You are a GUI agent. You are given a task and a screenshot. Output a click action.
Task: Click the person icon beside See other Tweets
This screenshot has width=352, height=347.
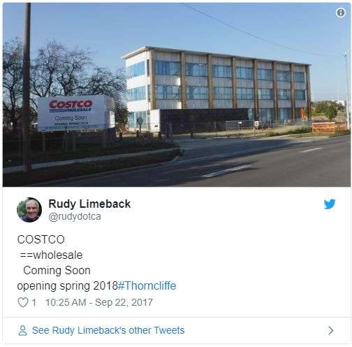[x=22, y=330]
